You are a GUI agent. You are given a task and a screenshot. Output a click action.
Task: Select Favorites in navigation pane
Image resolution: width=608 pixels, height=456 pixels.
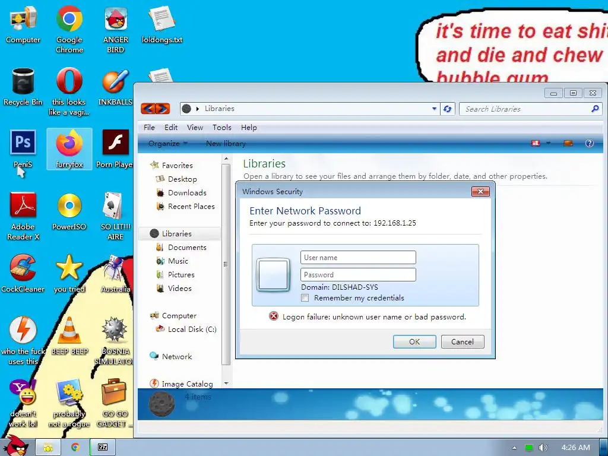tap(177, 165)
